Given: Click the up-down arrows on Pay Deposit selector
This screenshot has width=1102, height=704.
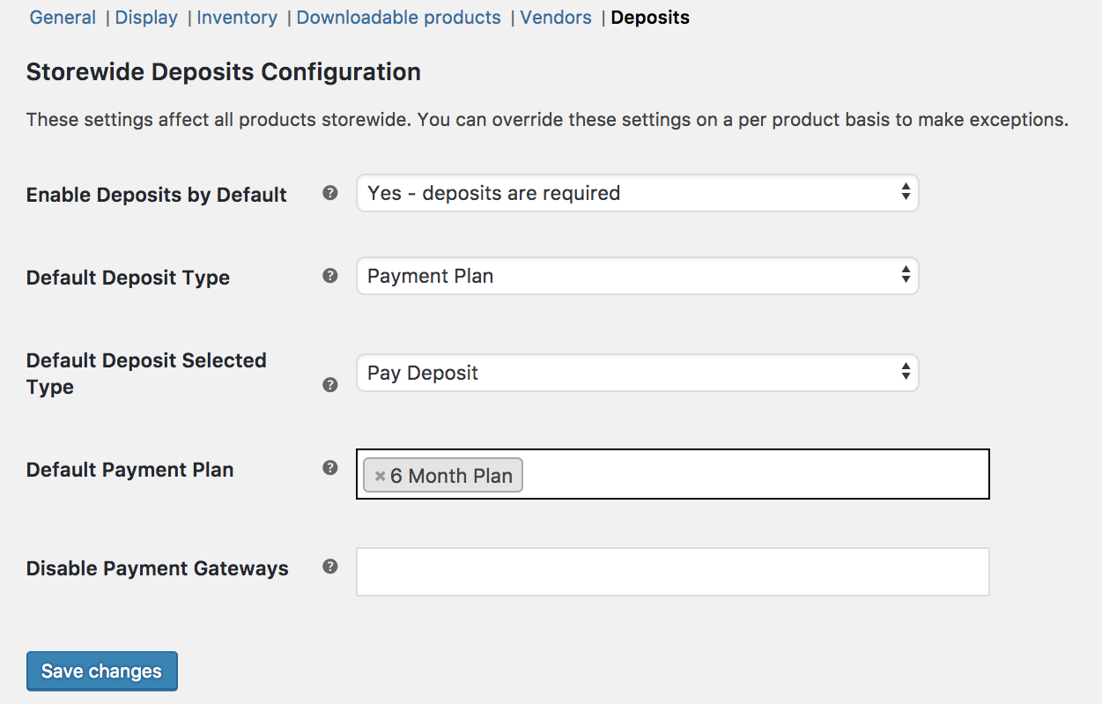Looking at the screenshot, I should click(x=906, y=373).
